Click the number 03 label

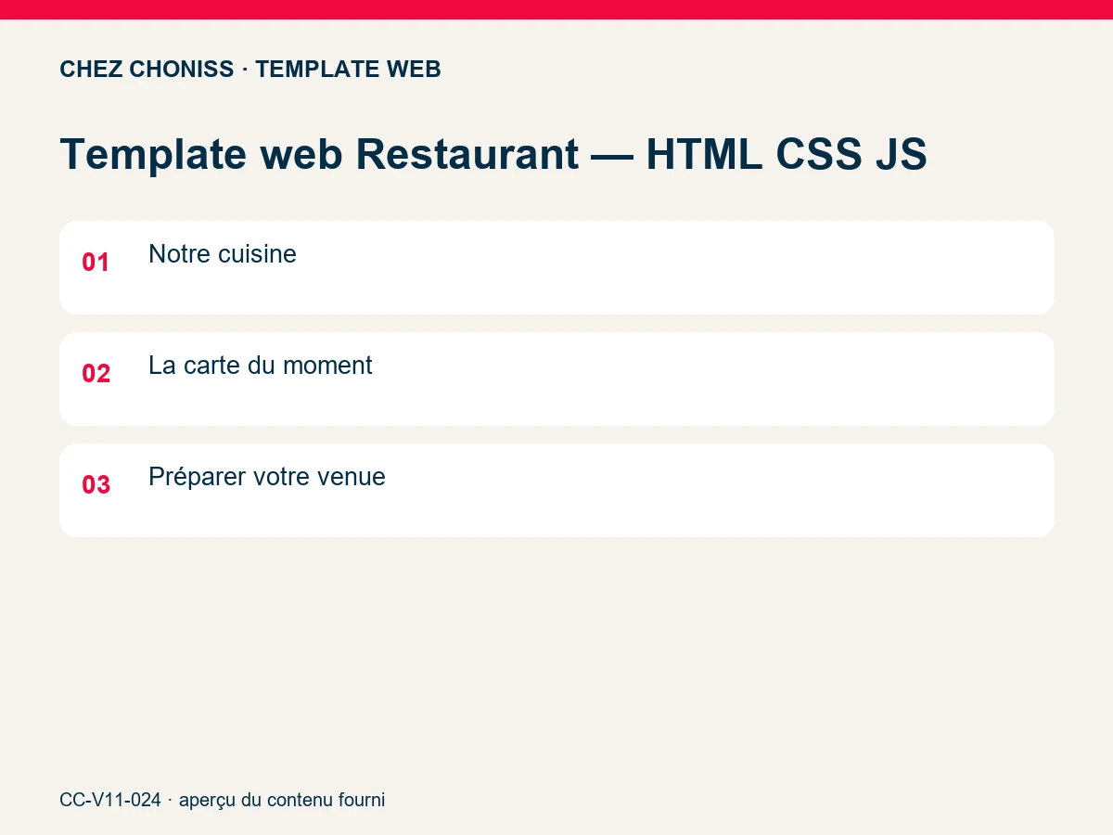96,485
